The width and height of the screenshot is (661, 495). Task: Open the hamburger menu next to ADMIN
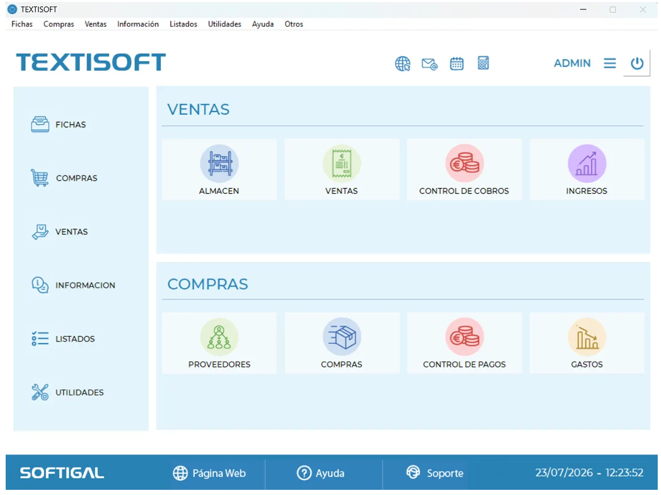610,63
